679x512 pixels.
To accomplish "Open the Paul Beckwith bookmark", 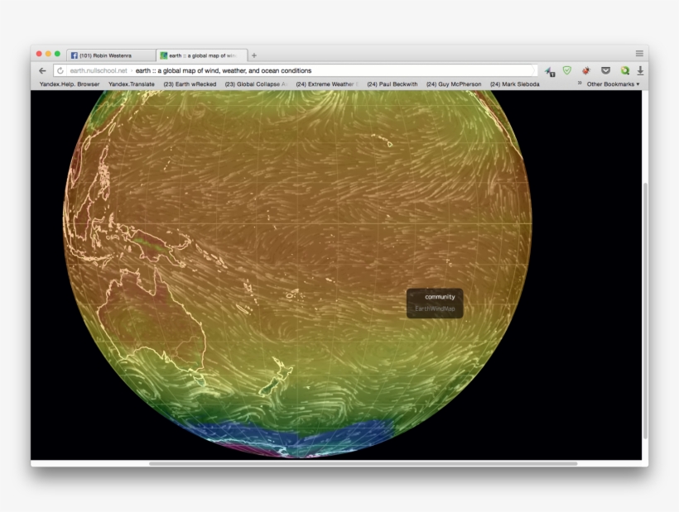I will [392, 84].
